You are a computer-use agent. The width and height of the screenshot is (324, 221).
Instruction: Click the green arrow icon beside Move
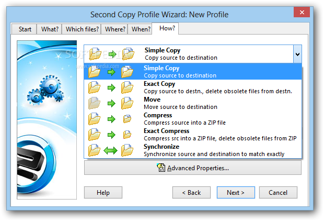(x=111, y=103)
